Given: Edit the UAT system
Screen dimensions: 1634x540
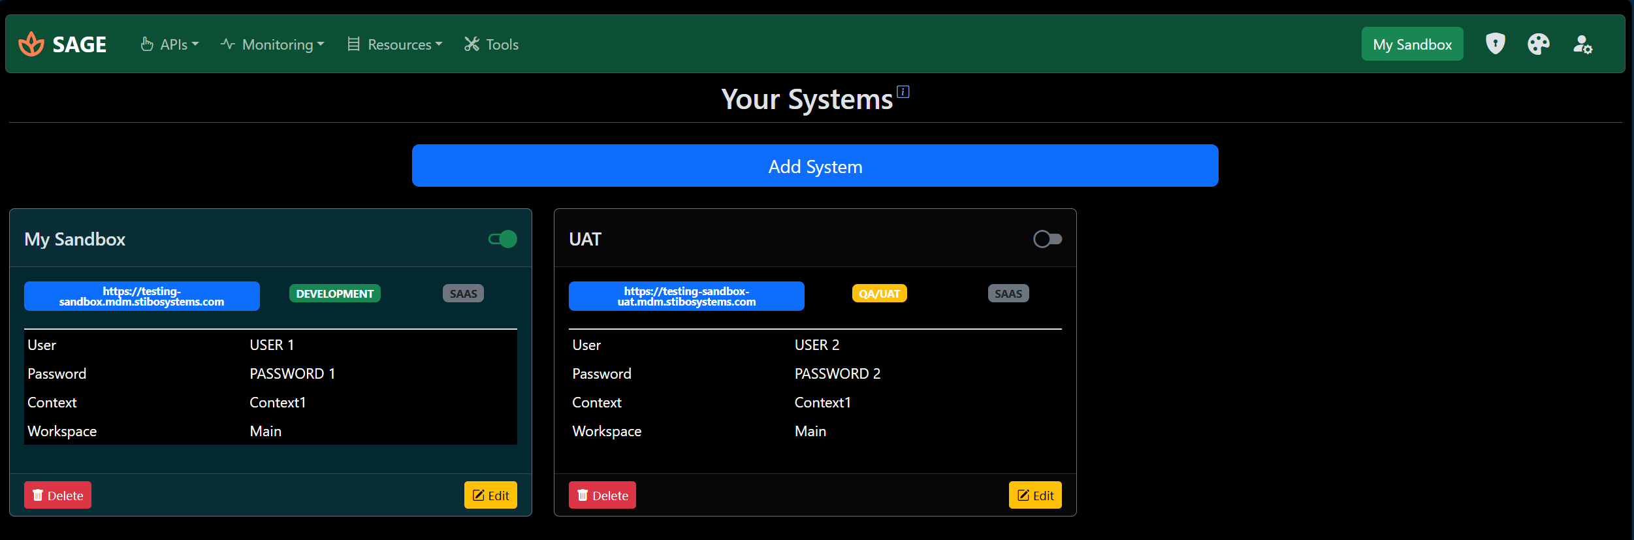Looking at the screenshot, I should click(1035, 495).
